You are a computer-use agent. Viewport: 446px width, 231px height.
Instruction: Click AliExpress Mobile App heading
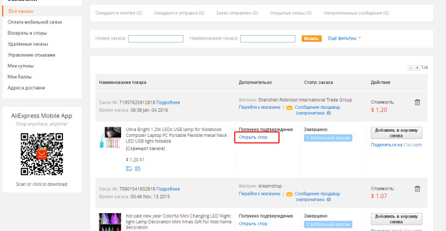42,116
